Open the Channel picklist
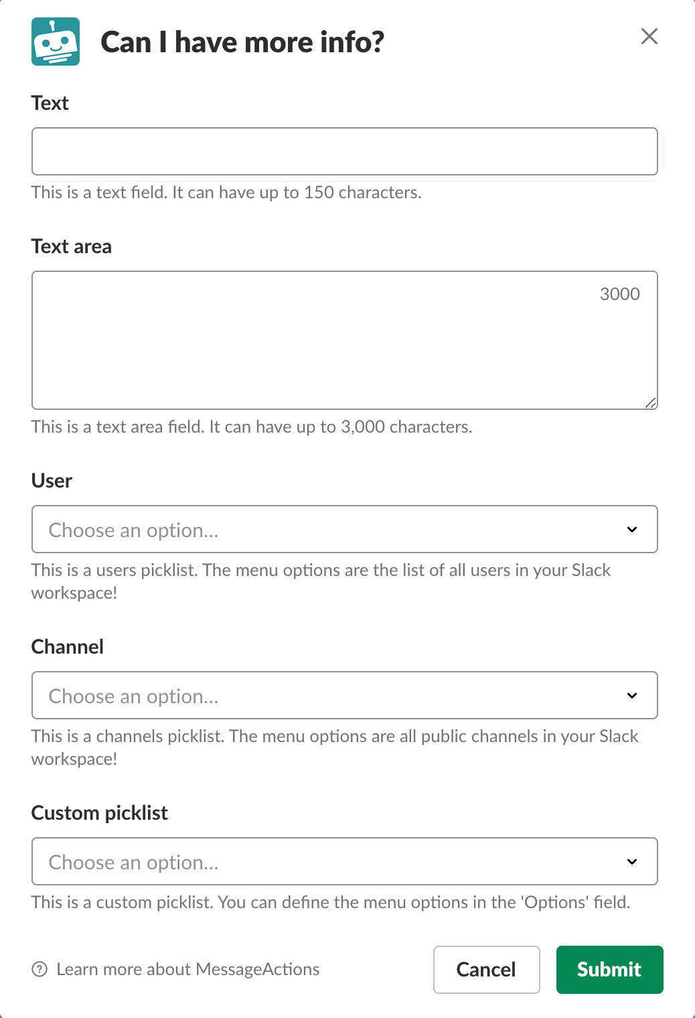This screenshot has height=1018, width=695. [345, 695]
